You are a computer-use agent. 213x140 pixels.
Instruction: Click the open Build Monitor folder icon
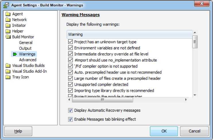click(x=8, y=37)
